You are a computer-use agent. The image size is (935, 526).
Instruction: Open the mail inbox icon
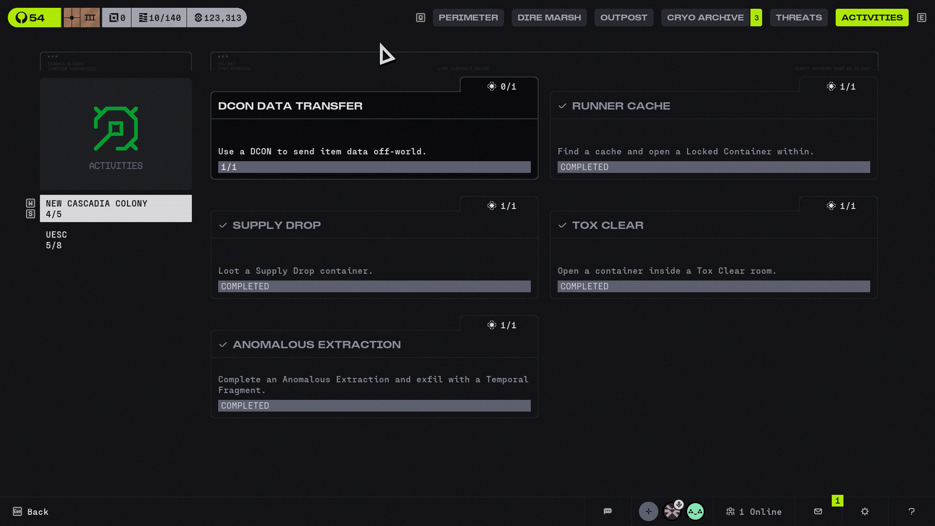click(x=818, y=511)
